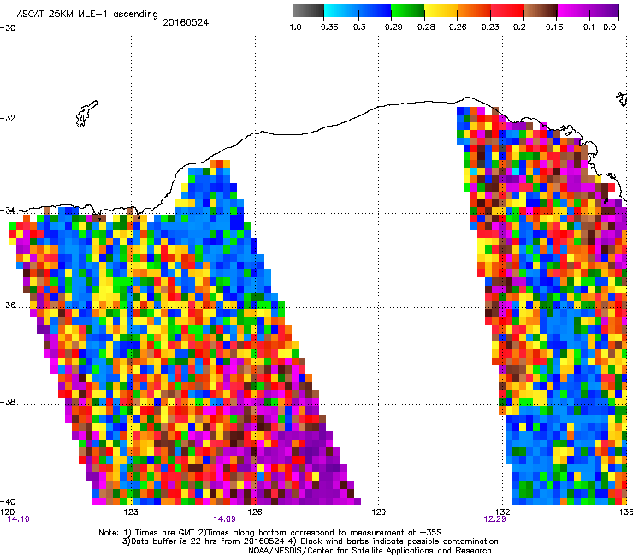The image size is (633, 556).
Task: Click the -0.29 color scale value
Action: (x=390, y=27)
